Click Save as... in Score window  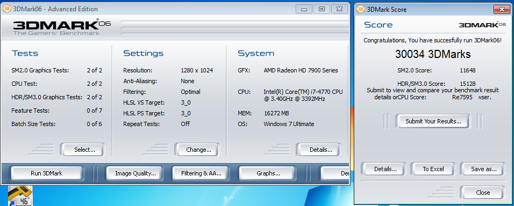[482, 169]
